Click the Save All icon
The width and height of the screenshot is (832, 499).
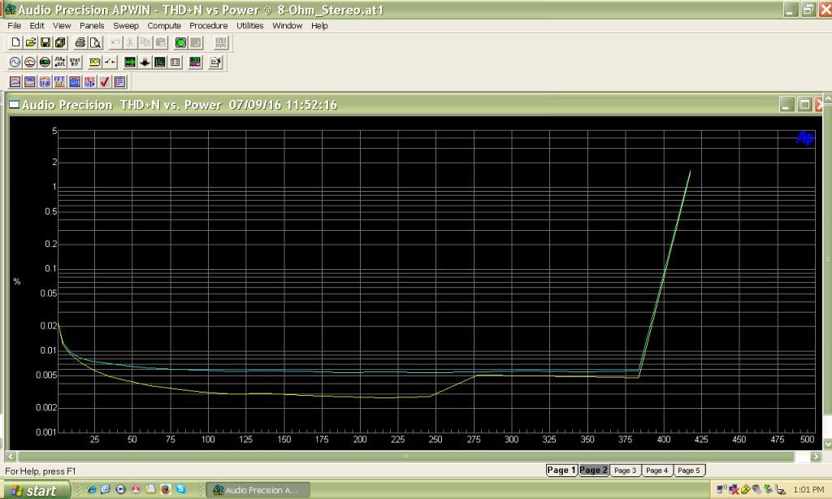coord(60,42)
